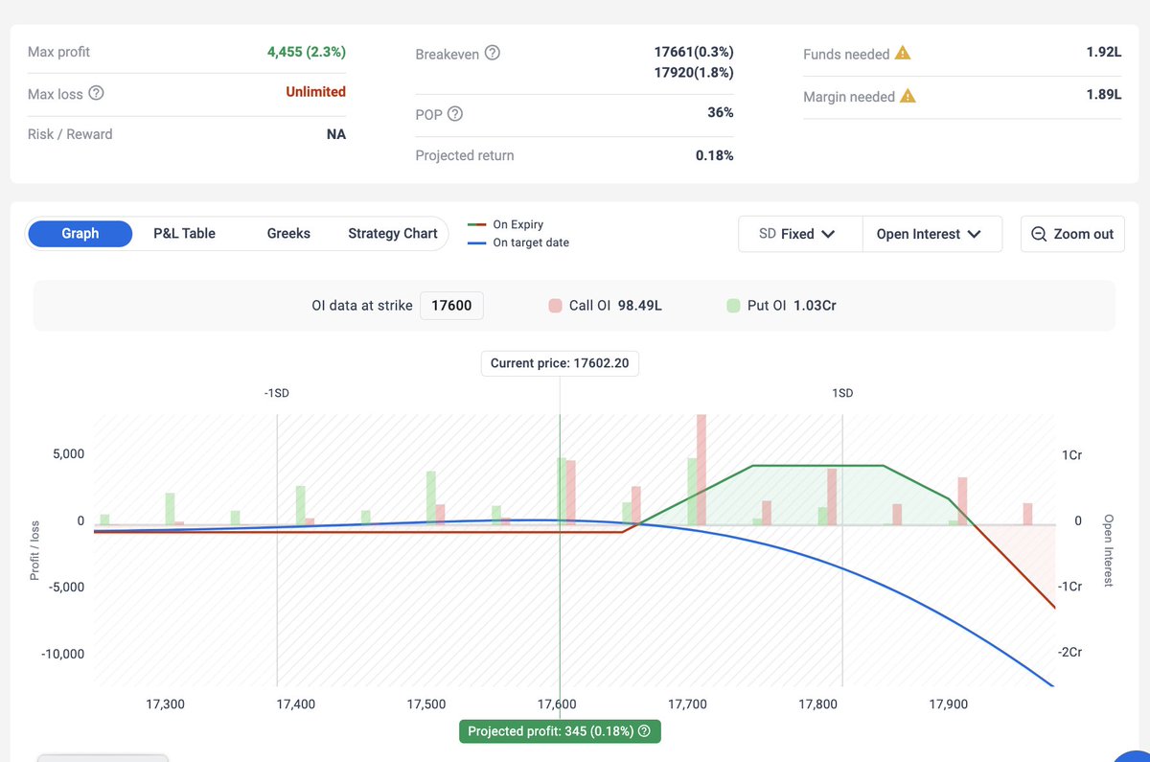
Task: Click the Projected return 0.18% value
Action: (715, 155)
